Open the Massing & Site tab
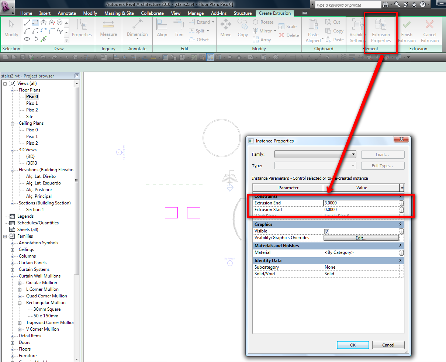Image resolution: width=446 pixels, height=362 pixels. point(119,13)
